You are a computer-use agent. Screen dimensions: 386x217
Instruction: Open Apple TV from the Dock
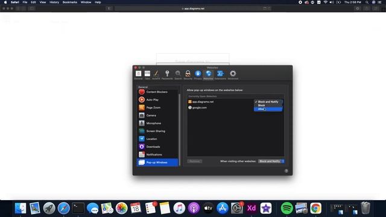point(208,208)
